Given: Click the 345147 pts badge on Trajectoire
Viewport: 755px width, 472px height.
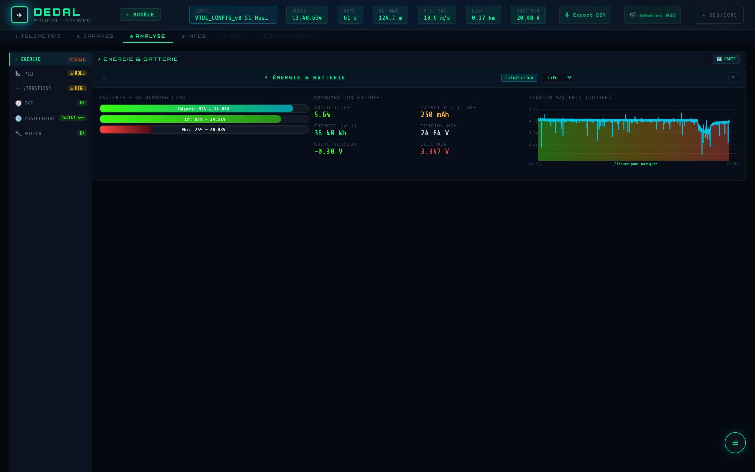Looking at the screenshot, I should (73, 118).
